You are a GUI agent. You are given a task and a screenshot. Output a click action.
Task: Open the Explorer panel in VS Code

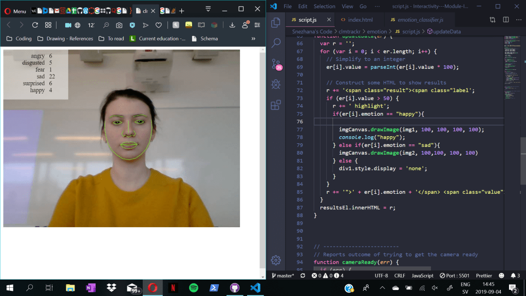pyautogui.click(x=276, y=23)
